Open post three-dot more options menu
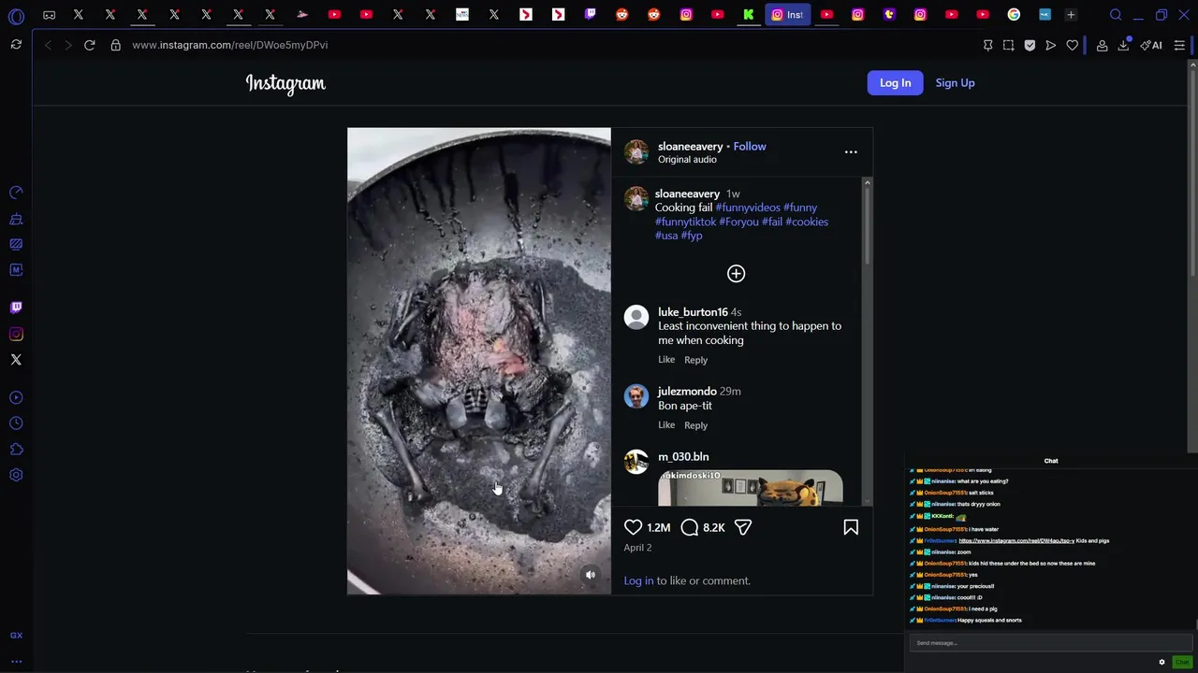This screenshot has height=673, width=1198. point(851,151)
